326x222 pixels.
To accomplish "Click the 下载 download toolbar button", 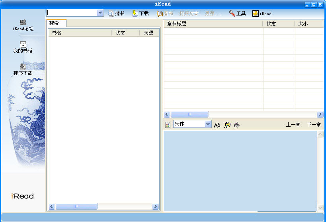I will pyautogui.click(x=140, y=14).
